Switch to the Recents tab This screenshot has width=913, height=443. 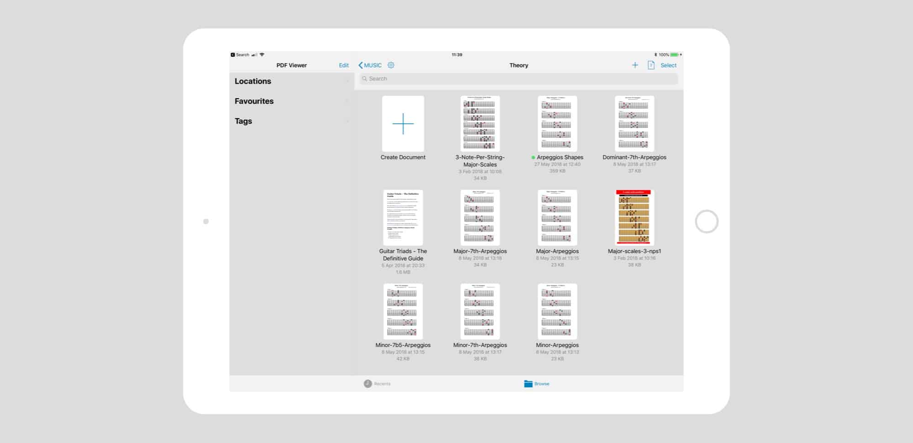378,384
